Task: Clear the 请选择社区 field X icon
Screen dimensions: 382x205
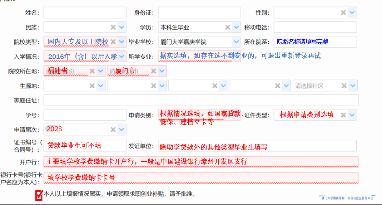Action: tap(344, 86)
